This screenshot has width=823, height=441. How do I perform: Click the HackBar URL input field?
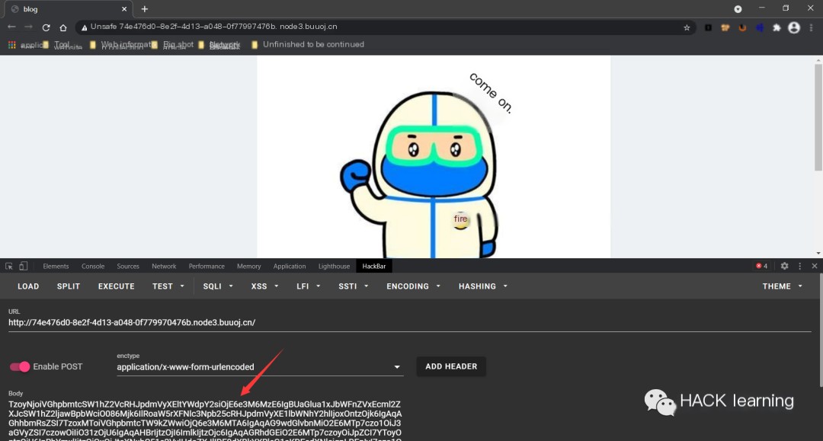click(x=409, y=322)
